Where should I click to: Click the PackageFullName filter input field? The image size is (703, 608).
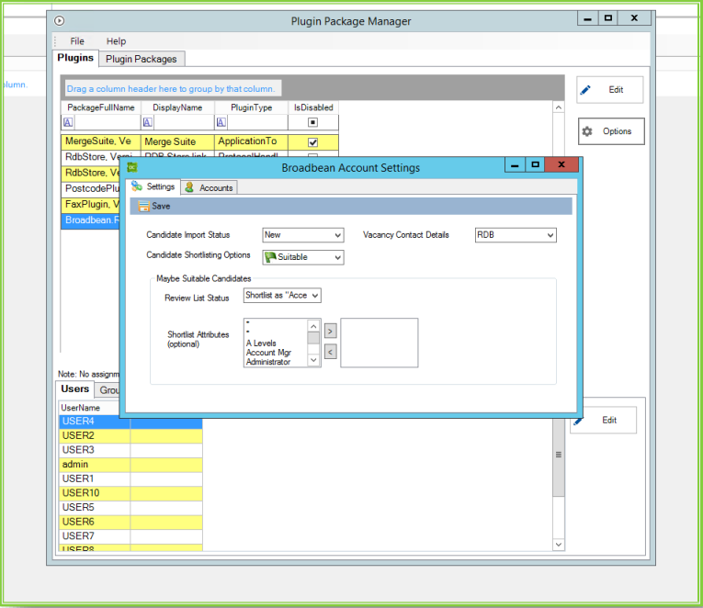click(x=107, y=122)
